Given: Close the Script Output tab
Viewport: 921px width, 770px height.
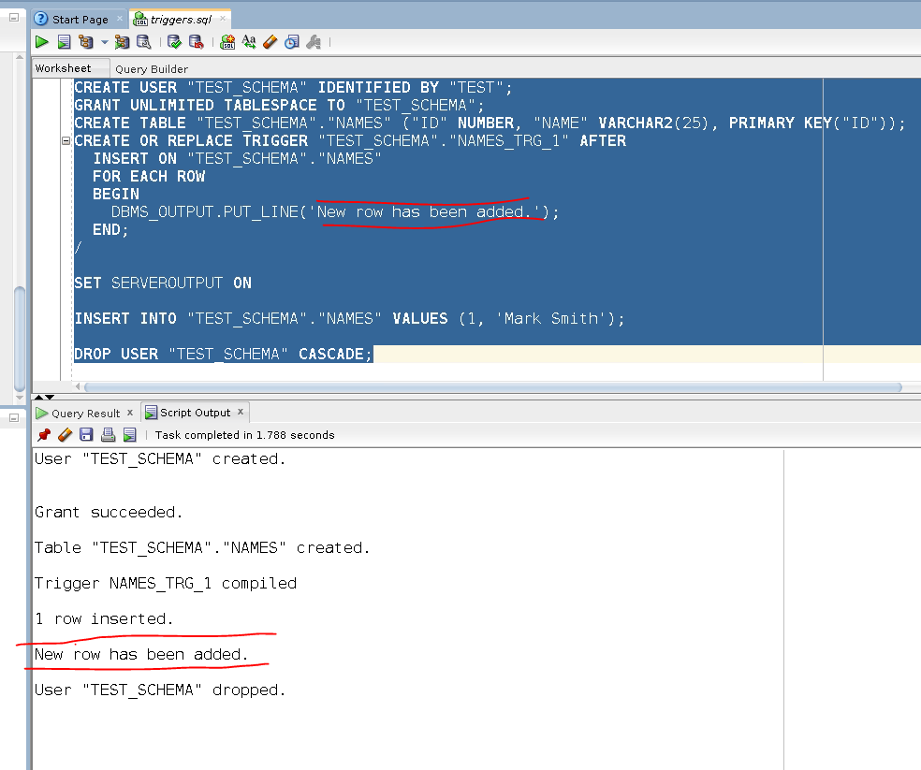Looking at the screenshot, I should point(240,412).
